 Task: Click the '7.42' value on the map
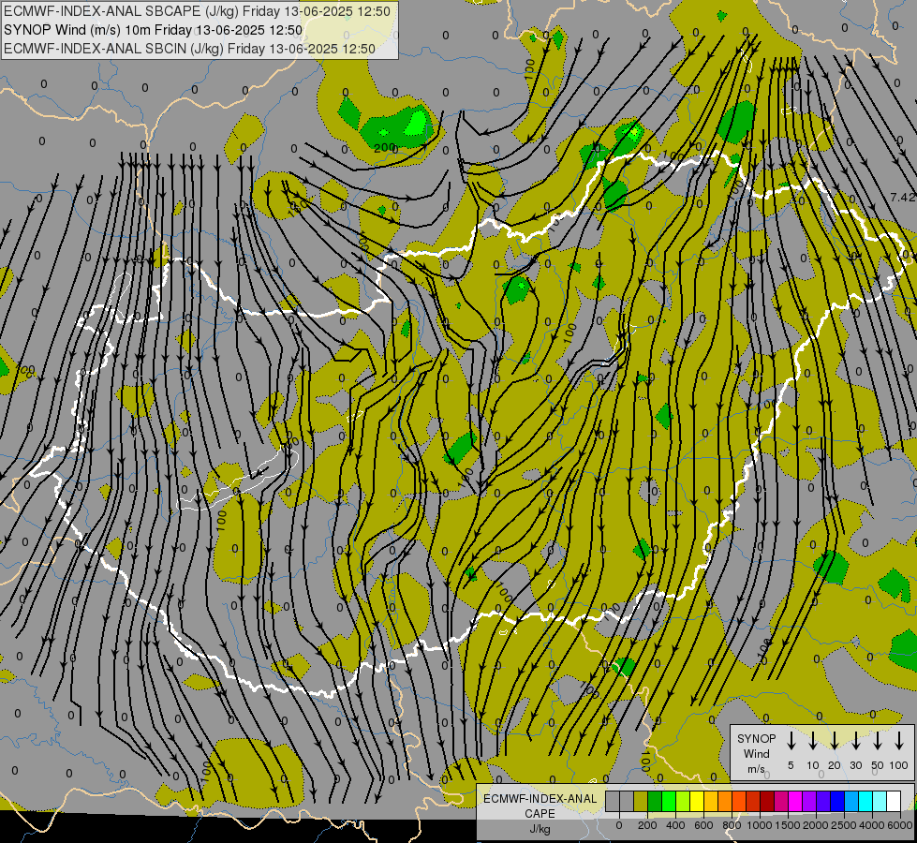(902, 197)
